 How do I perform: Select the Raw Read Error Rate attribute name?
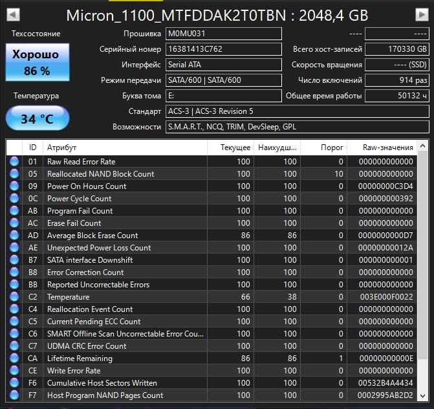point(81,161)
